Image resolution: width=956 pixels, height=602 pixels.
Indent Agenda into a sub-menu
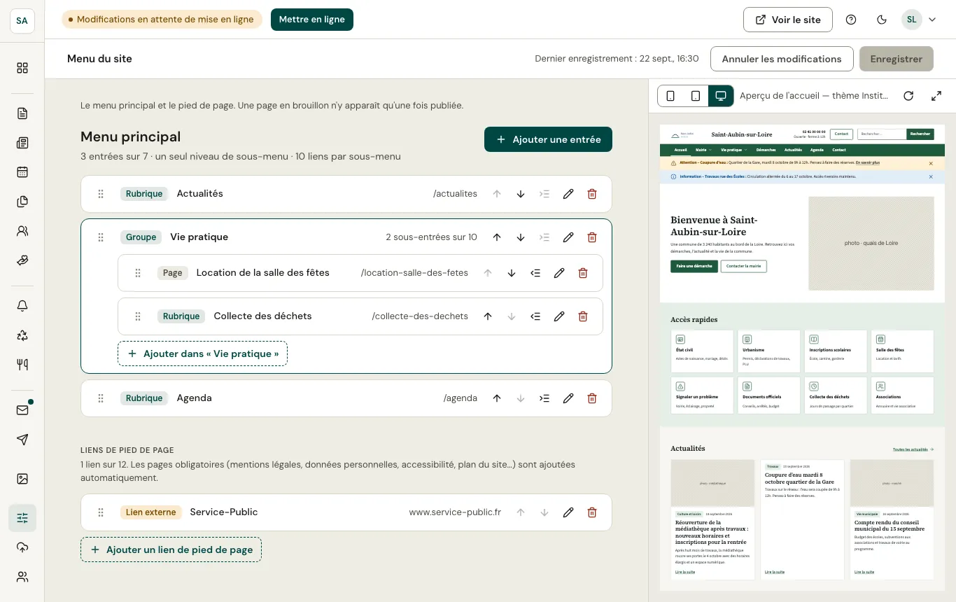[x=544, y=398]
